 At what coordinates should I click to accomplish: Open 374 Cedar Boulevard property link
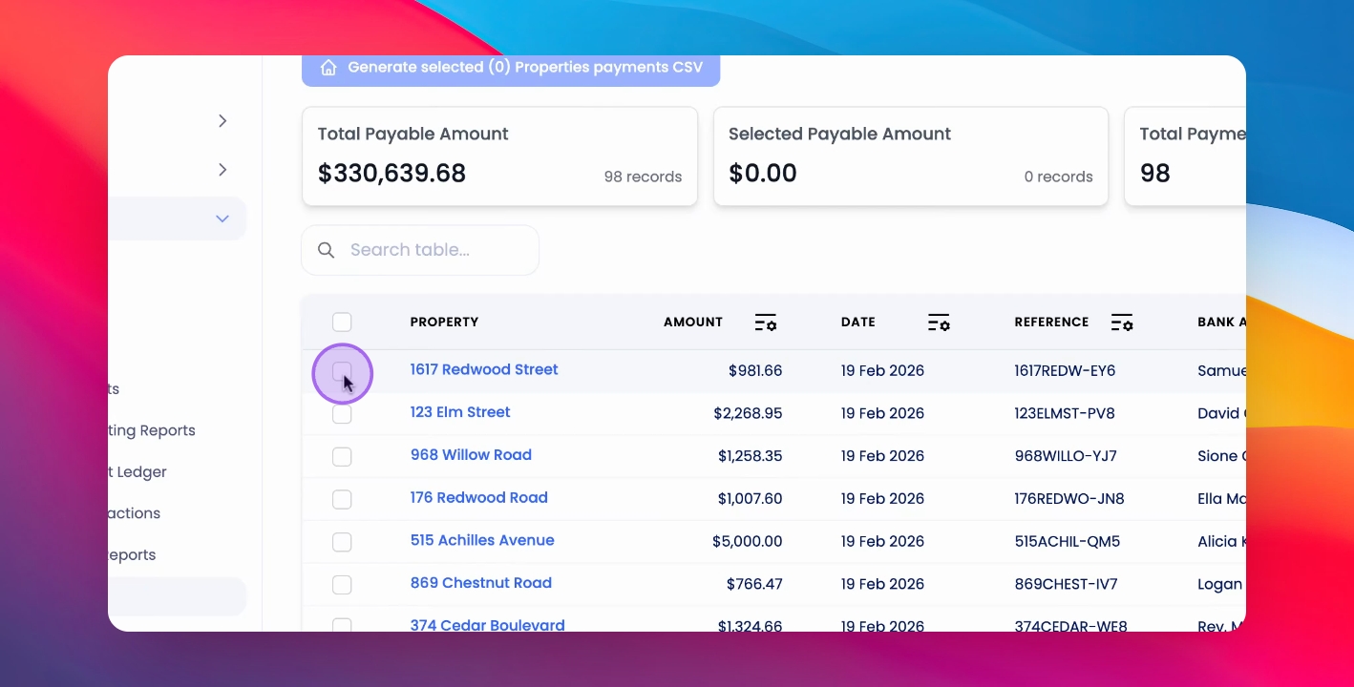pos(488,625)
